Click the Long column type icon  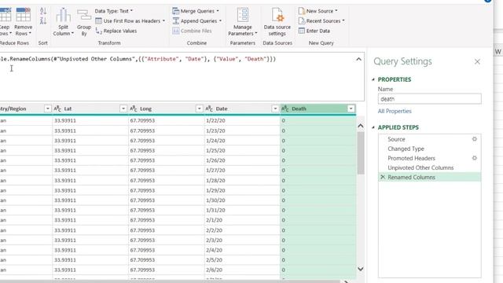point(134,108)
